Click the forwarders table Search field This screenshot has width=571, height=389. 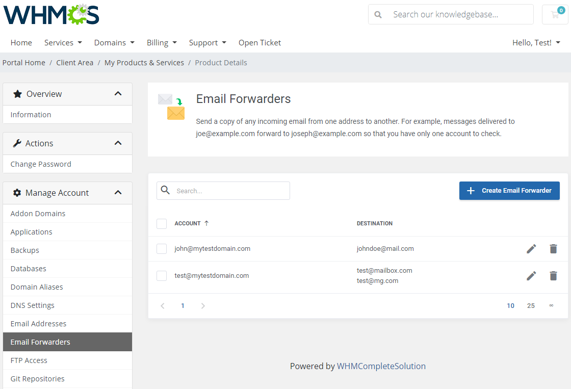pos(223,191)
